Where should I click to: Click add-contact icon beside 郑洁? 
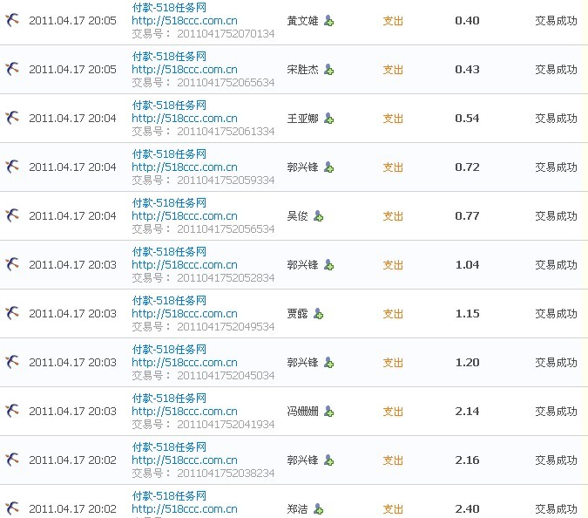318,509
